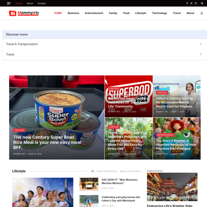
Task: Open the X (Twitter) social icon
Action: pos(191,3)
